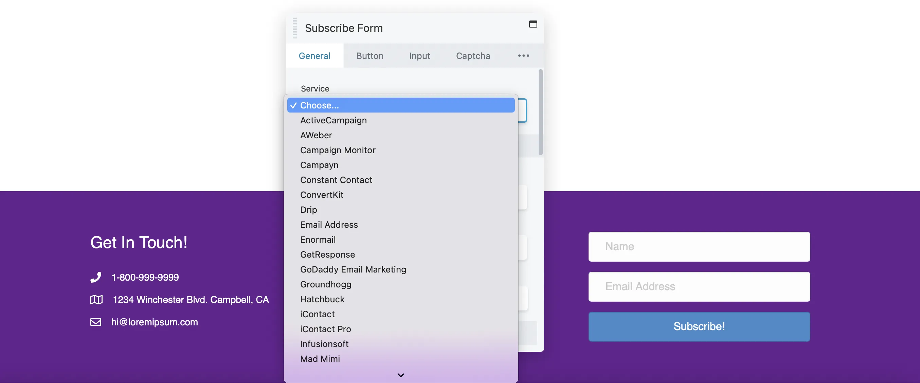
Task: Select AWeber from service dropdown
Action: pyautogui.click(x=315, y=135)
